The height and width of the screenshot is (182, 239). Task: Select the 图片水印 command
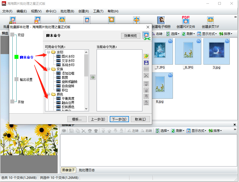point(68,56)
